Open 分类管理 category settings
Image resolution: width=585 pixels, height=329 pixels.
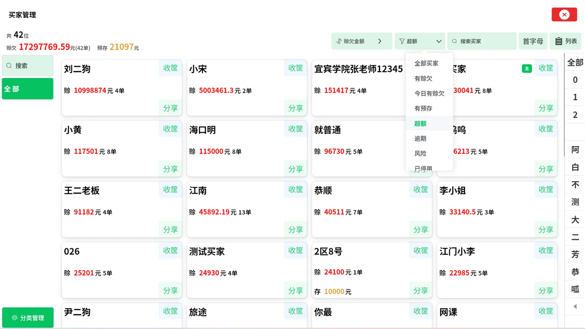(x=28, y=318)
